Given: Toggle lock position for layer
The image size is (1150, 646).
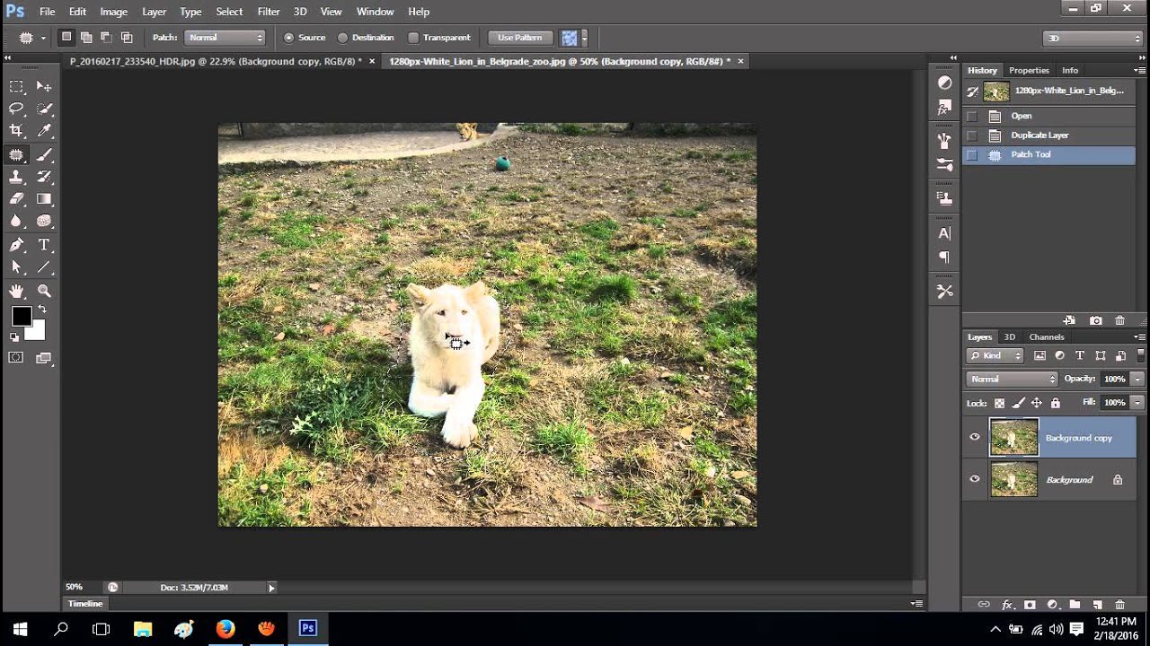Looking at the screenshot, I should click(1037, 403).
